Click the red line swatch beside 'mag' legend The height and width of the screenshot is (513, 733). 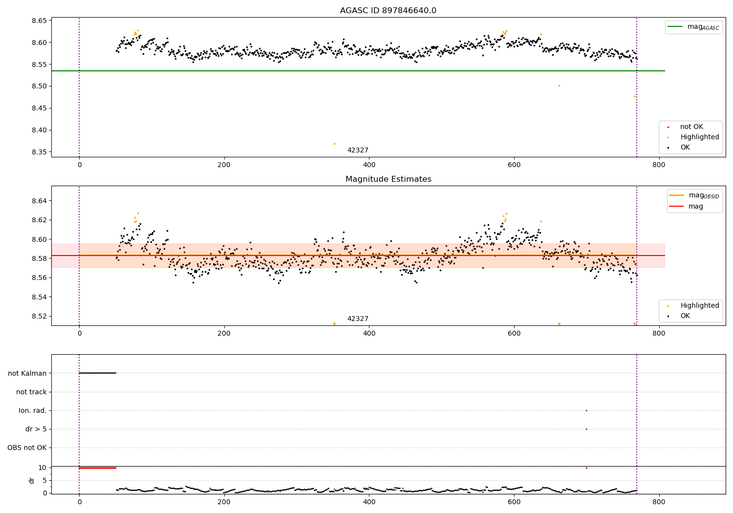click(x=676, y=206)
